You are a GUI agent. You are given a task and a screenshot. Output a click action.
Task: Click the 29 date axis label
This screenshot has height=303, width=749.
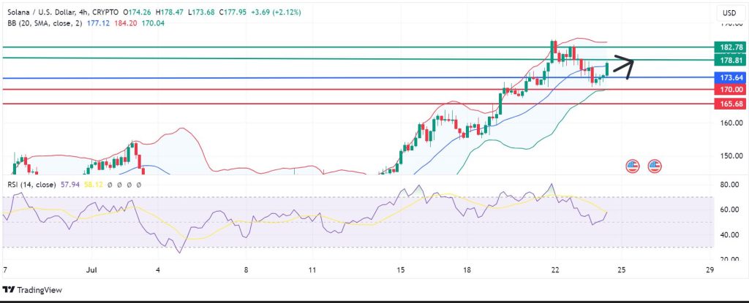click(710, 269)
